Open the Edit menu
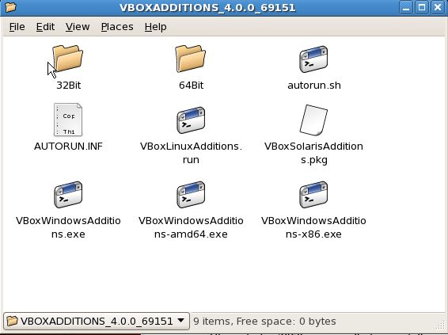 tap(45, 27)
